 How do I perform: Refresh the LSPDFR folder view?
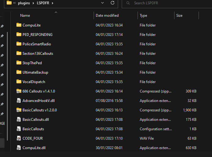click(x=113, y=3)
